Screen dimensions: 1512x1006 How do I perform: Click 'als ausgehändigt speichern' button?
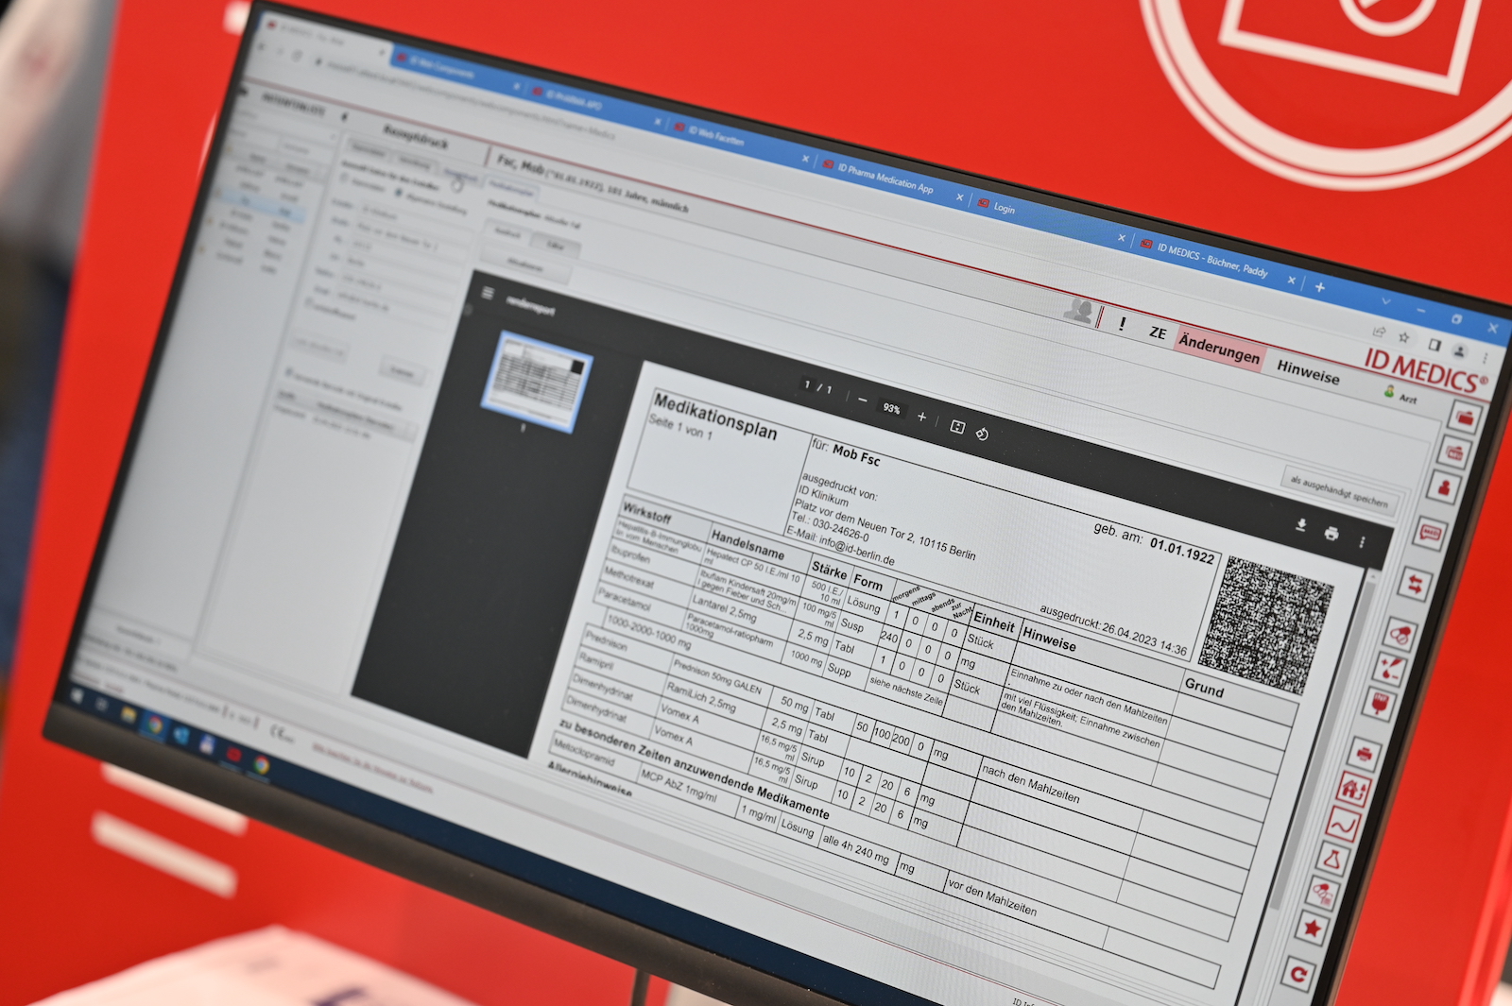tap(1339, 491)
